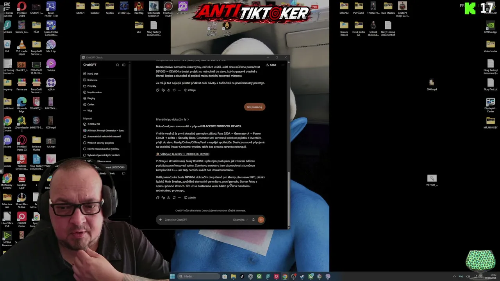Expand the Více sidebar menu
This screenshot has height=281, width=500.
(87, 110)
